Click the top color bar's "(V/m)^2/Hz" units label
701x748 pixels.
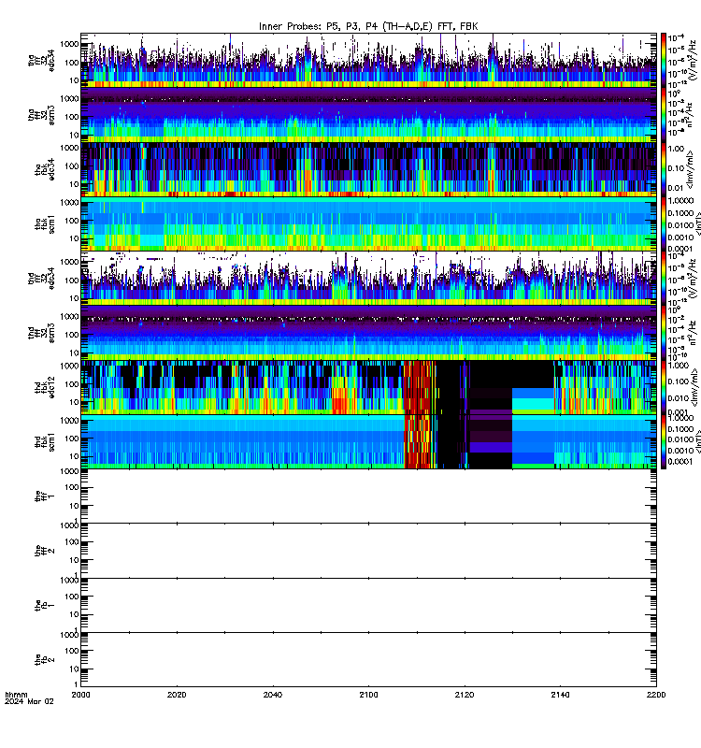(694, 60)
